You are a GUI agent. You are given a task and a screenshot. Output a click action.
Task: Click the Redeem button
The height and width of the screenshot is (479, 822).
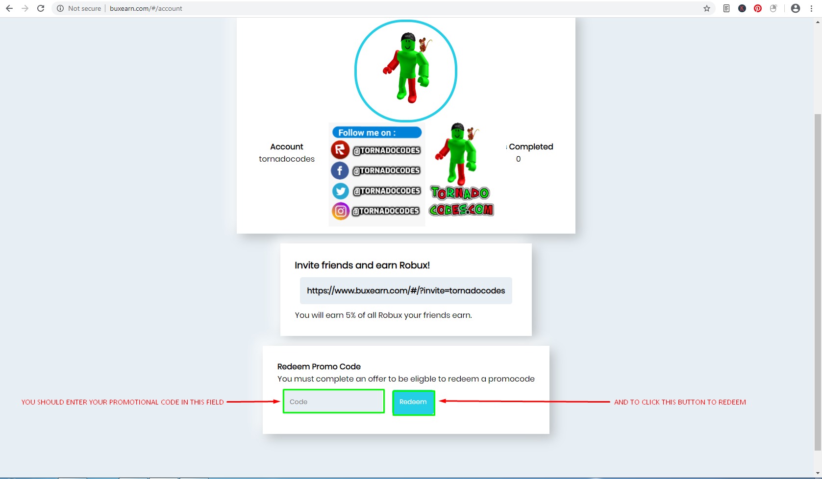tap(413, 402)
